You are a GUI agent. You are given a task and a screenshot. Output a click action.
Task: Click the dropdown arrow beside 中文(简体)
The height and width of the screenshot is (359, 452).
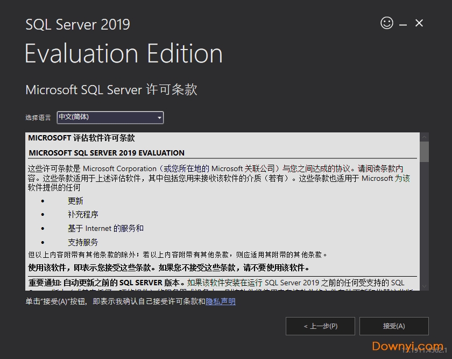(159, 117)
